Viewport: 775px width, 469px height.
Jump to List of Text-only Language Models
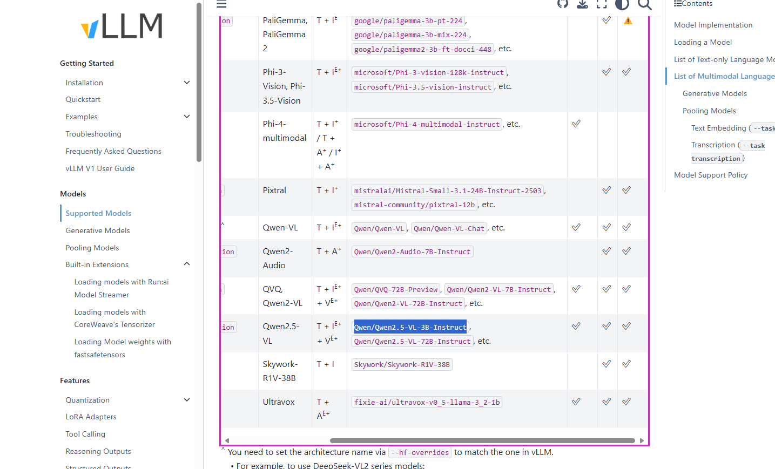click(x=724, y=60)
